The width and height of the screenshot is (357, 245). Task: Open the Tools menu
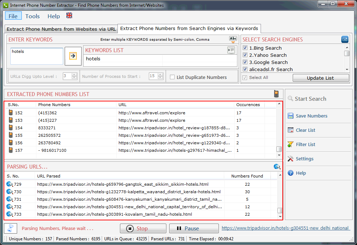(x=32, y=16)
